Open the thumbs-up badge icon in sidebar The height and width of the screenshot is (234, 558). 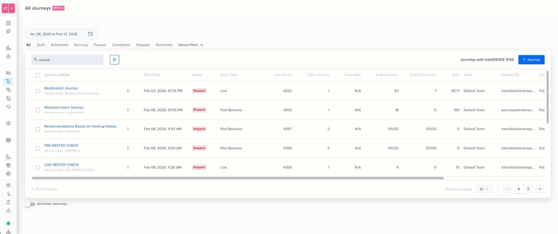pos(8,174)
